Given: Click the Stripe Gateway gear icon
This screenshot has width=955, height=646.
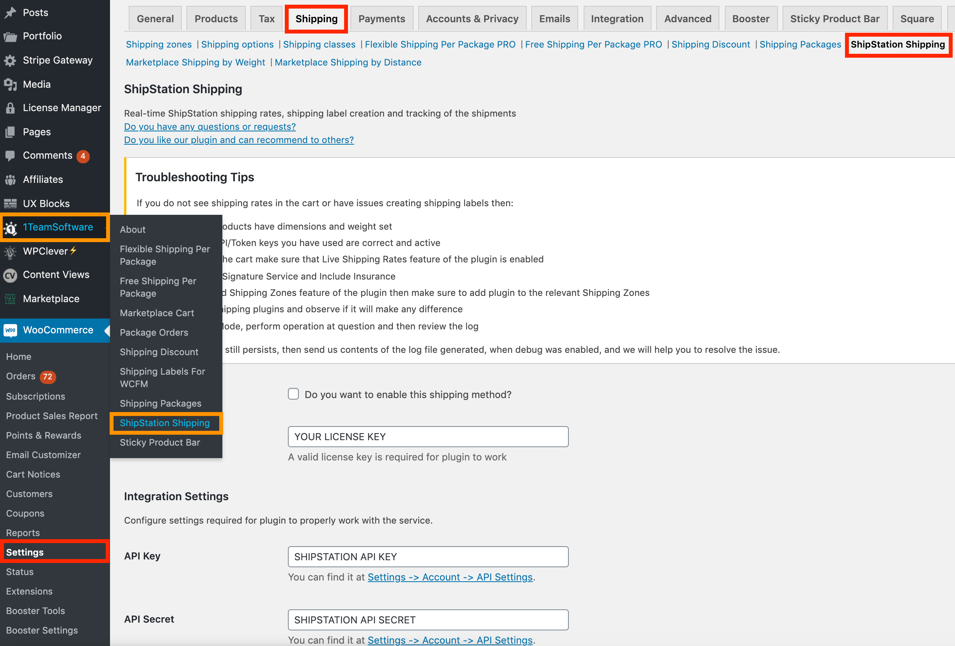Looking at the screenshot, I should 10,61.
